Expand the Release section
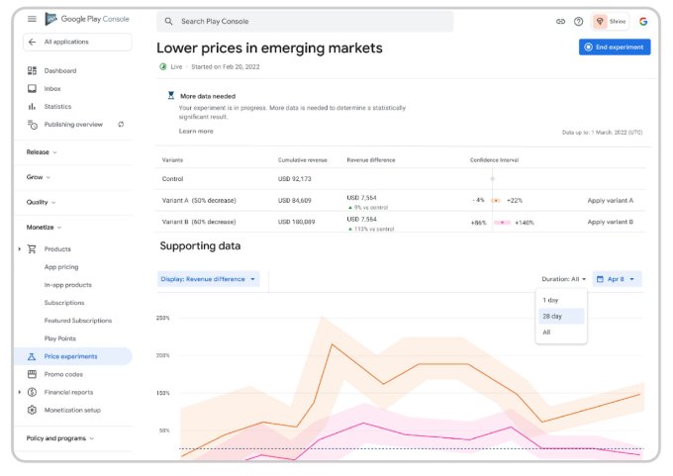This screenshot has width=673, height=476. coord(42,152)
